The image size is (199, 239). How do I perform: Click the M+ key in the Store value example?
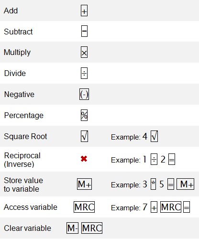click(186, 184)
